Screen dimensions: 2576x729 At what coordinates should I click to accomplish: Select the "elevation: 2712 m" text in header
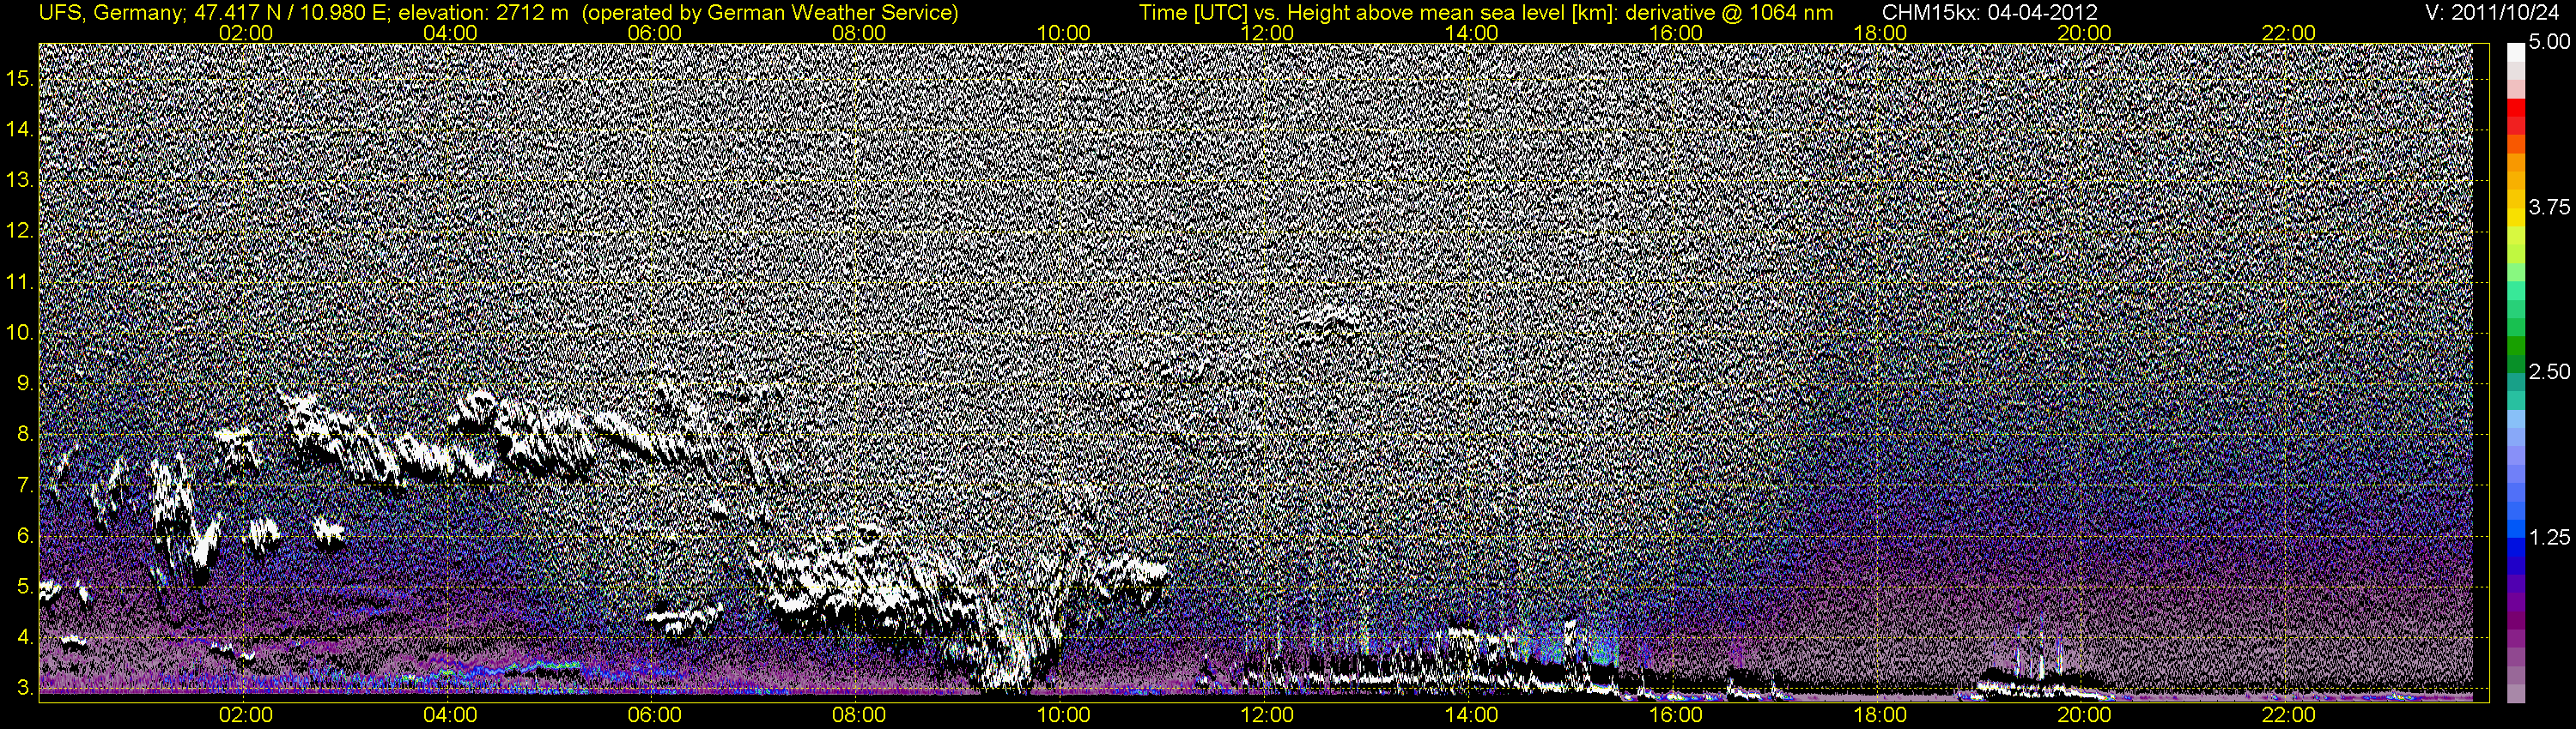click(x=483, y=13)
